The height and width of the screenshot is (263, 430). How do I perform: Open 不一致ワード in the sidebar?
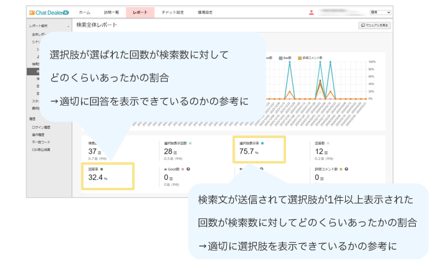40,142
